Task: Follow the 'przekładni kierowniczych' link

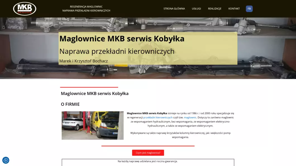Action: 158,118
